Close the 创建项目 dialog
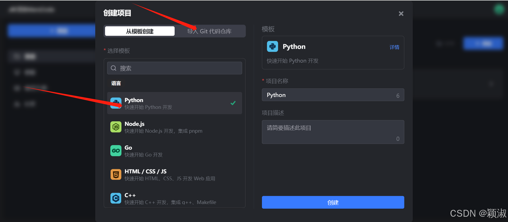 pos(401,13)
